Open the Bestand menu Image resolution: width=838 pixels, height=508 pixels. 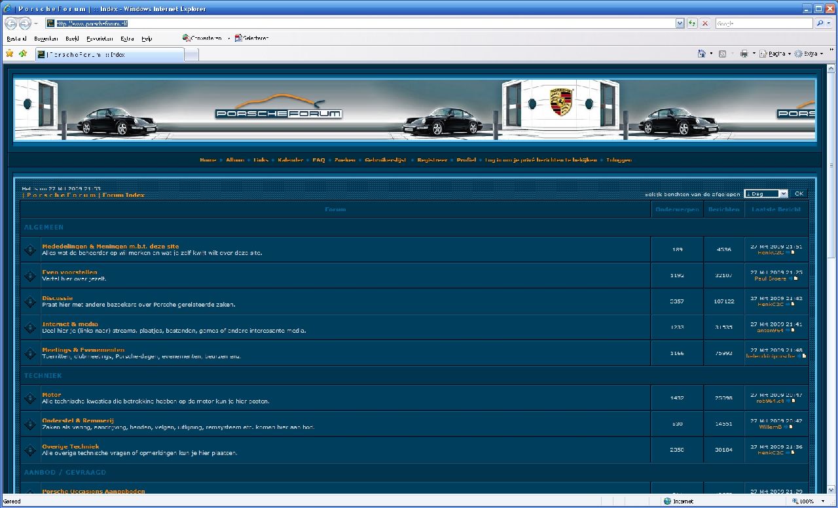[16, 39]
